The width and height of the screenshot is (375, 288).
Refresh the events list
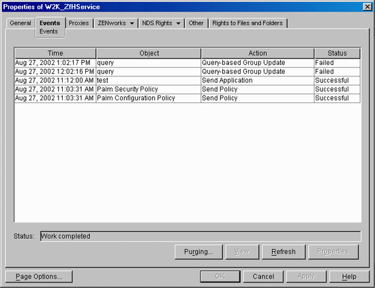[x=284, y=252]
